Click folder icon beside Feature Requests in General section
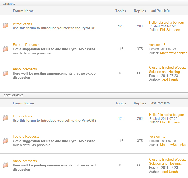 pyautogui.click(x=6, y=49)
